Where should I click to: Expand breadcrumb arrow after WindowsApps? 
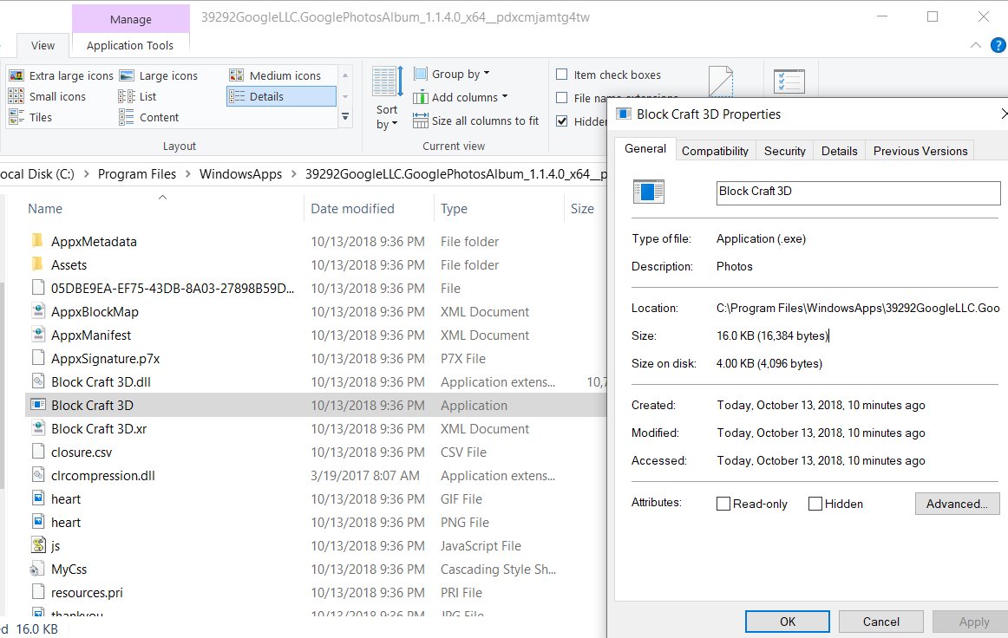coord(294,174)
